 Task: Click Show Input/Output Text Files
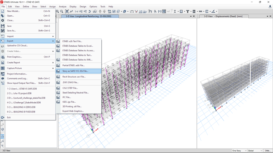click(28, 83)
